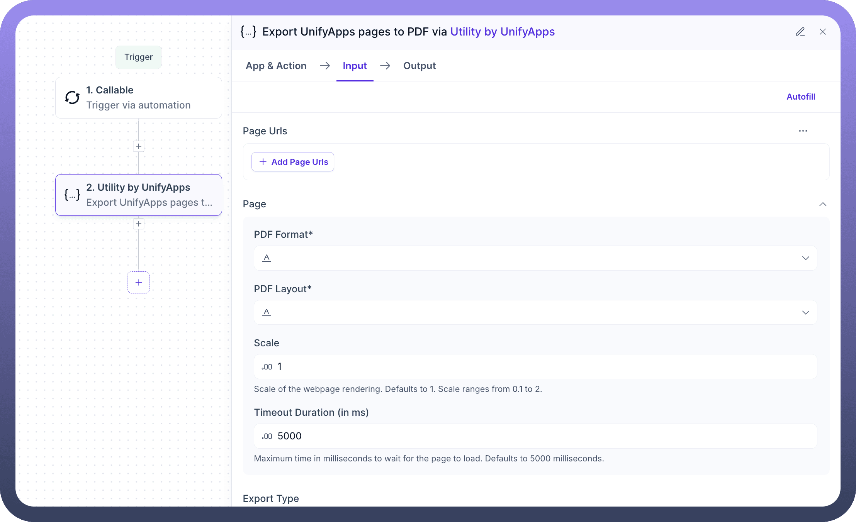Switch to the App & Action tab
Image resolution: width=856 pixels, height=522 pixels.
click(276, 66)
